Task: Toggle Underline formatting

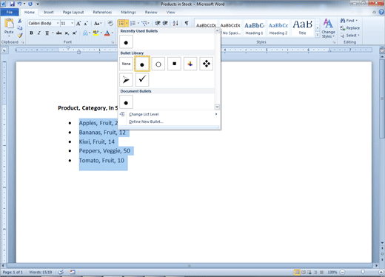Action: pyautogui.click(x=47, y=33)
